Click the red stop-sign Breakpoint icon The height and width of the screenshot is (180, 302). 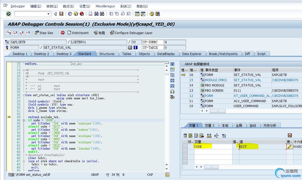click(x=63, y=33)
